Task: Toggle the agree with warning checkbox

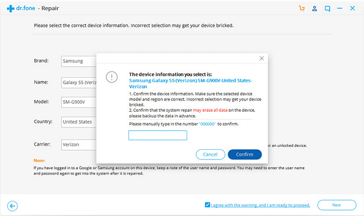Action: 208,205
